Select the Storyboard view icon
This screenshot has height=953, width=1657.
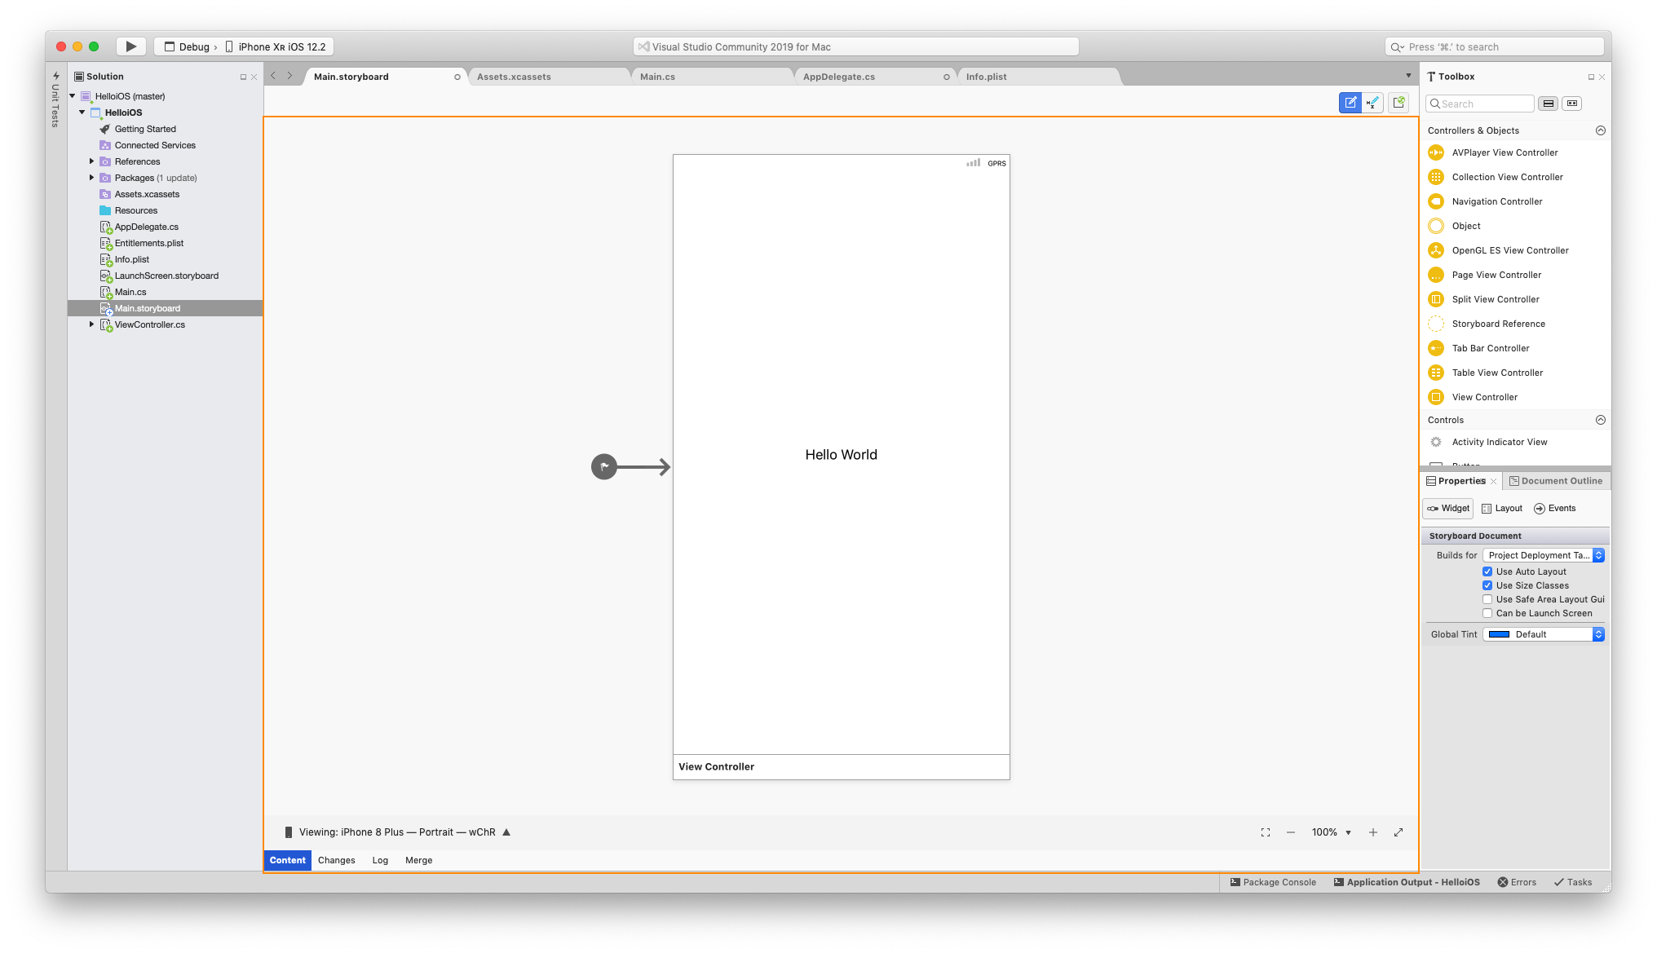pyautogui.click(x=1350, y=104)
